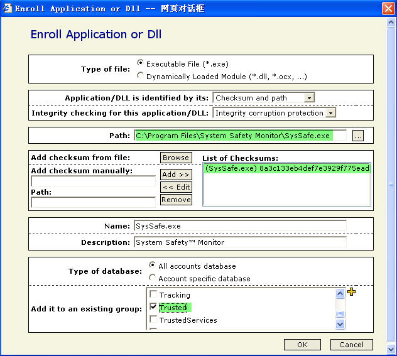Image resolution: width=397 pixels, height=356 pixels.
Task: Choose All accounts database option
Action: pos(152,265)
